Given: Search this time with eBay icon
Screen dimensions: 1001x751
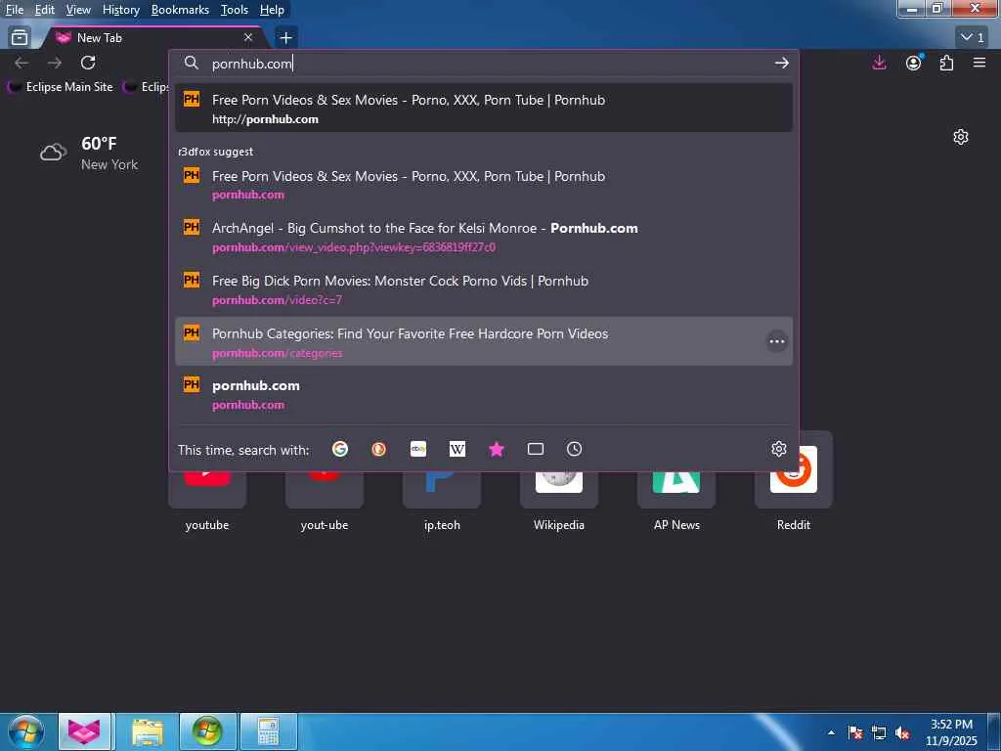Looking at the screenshot, I should [418, 450].
